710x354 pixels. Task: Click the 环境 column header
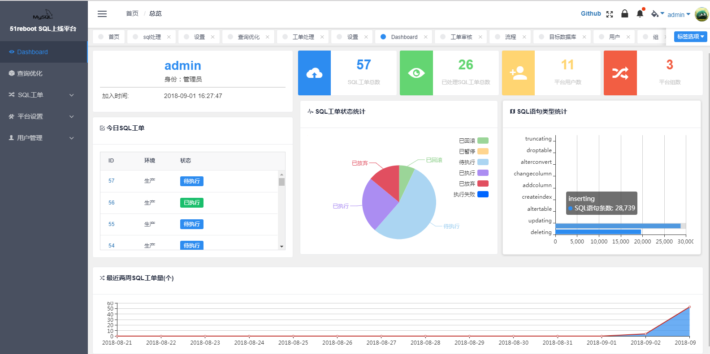(x=150, y=161)
